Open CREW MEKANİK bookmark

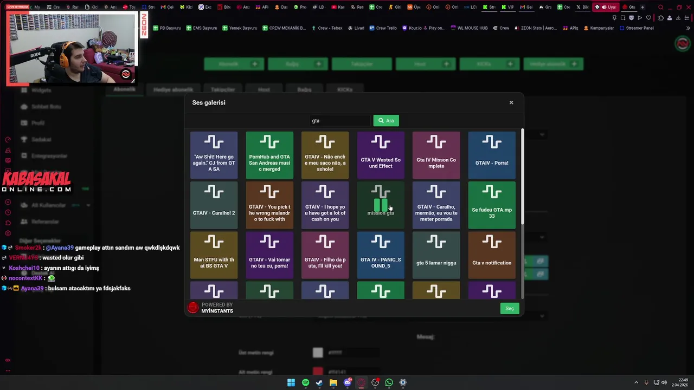tap(284, 28)
